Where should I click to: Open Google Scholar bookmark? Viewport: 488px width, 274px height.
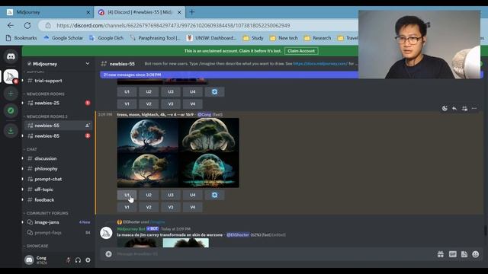click(63, 38)
